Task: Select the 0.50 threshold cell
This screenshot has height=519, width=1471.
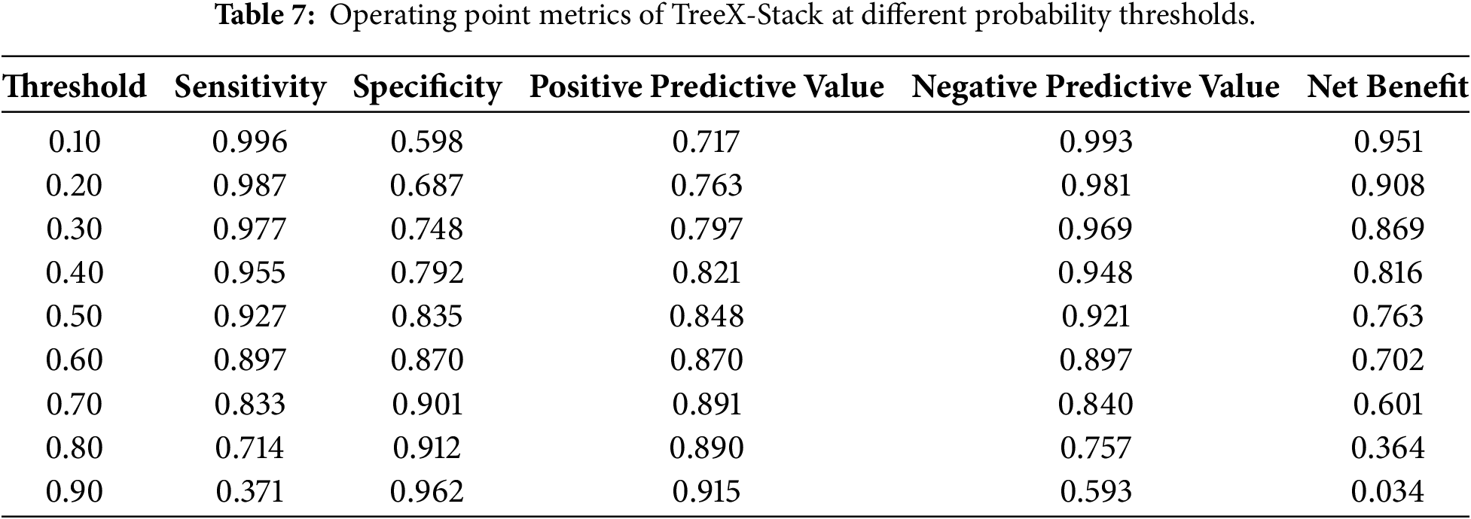Action: click(x=75, y=317)
